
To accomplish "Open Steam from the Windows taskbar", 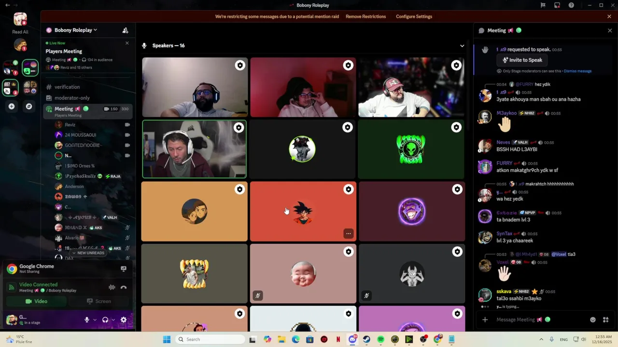I will point(366,339).
